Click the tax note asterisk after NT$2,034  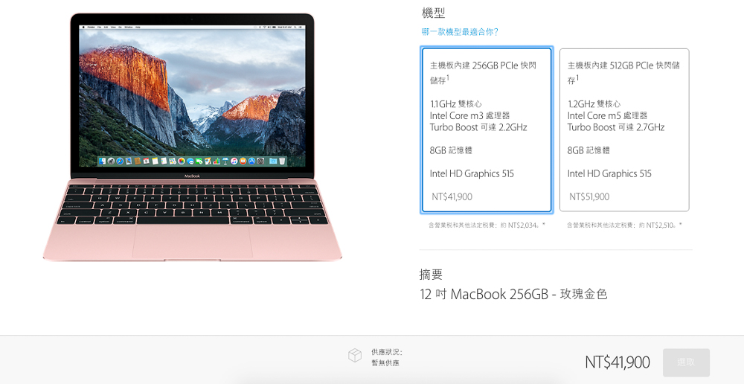click(543, 225)
